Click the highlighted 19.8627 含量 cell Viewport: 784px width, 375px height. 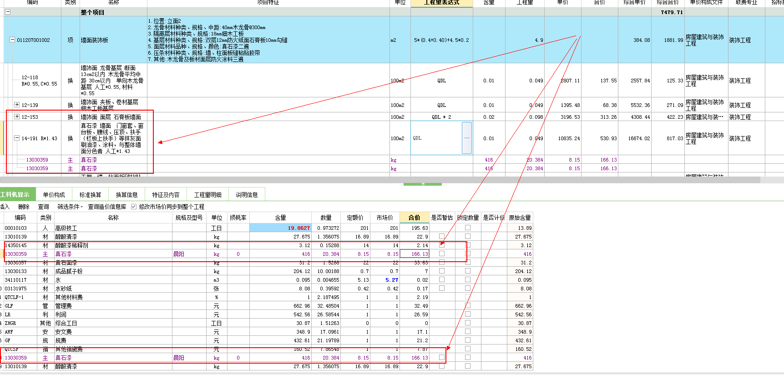tap(280, 228)
